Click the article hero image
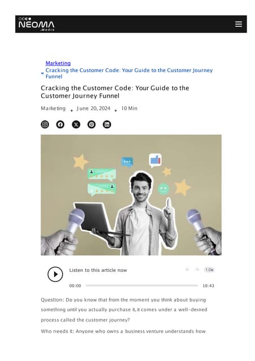Screen dimensions: 255x361 pyautogui.click(x=131, y=195)
